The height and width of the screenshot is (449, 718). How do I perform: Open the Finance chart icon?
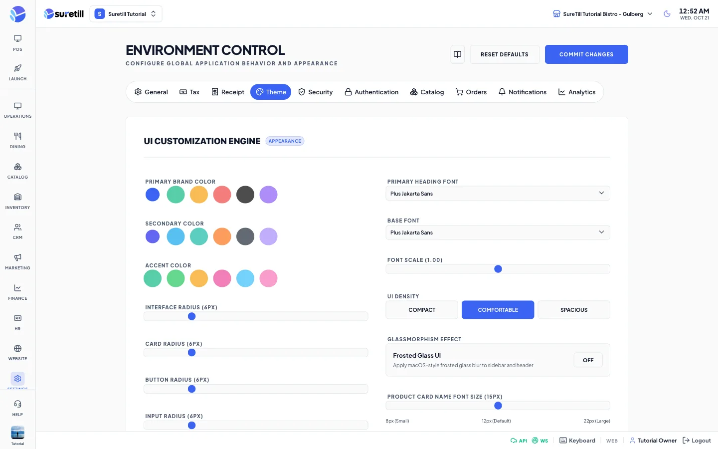17,288
